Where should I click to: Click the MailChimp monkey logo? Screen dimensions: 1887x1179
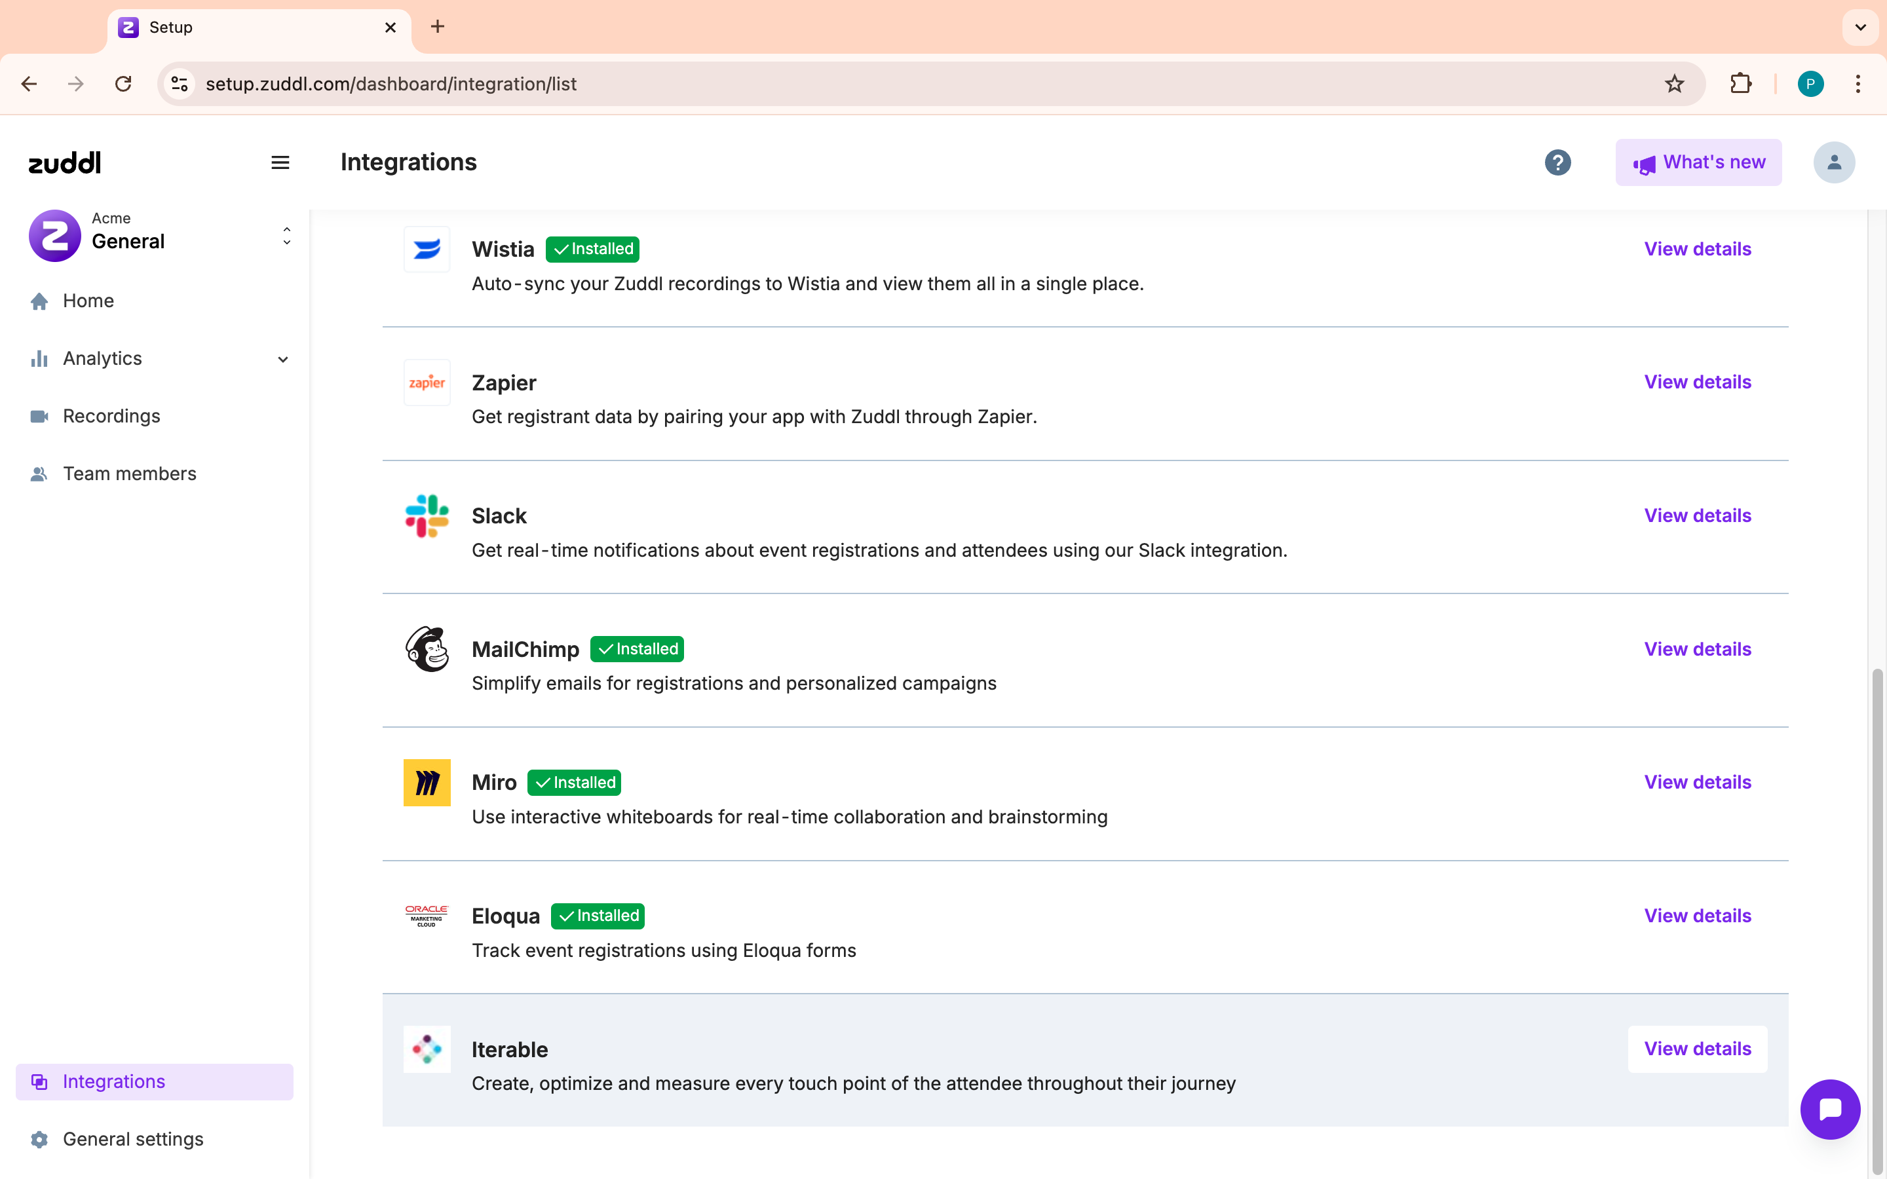point(427,648)
